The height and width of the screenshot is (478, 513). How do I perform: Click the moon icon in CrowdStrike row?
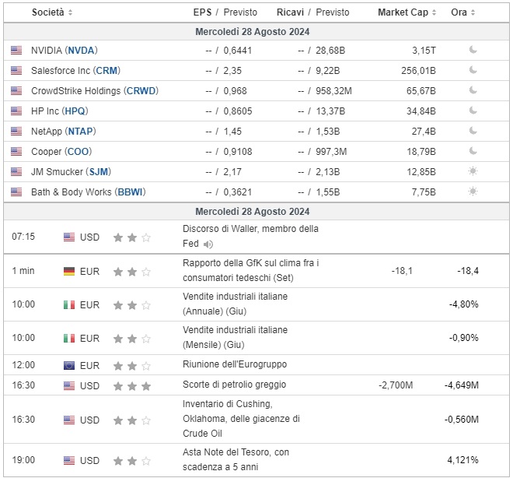pos(473,90)
